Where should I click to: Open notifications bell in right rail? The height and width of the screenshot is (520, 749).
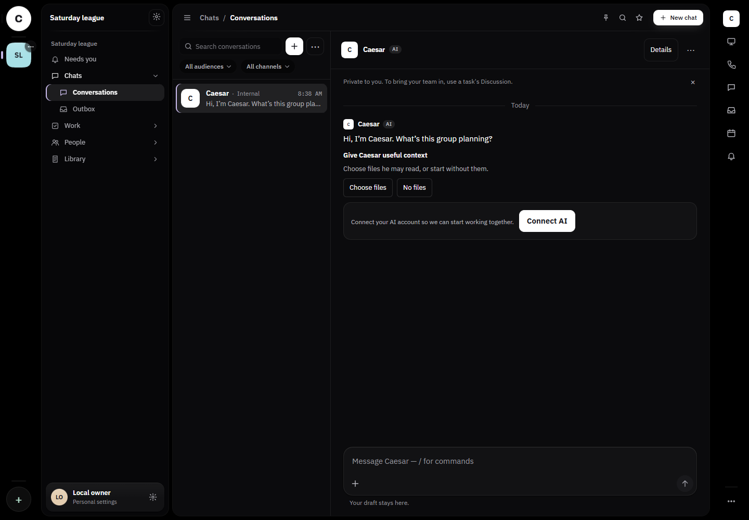(x=731, y=156)
